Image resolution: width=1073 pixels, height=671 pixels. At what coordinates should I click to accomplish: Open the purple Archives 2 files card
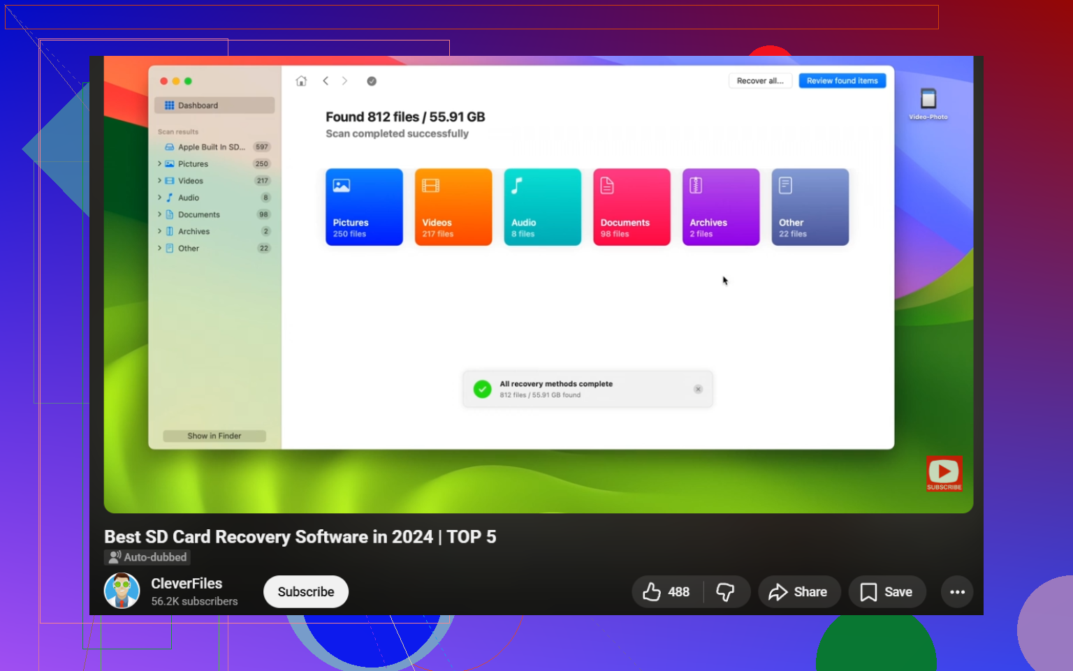(721, 207)
